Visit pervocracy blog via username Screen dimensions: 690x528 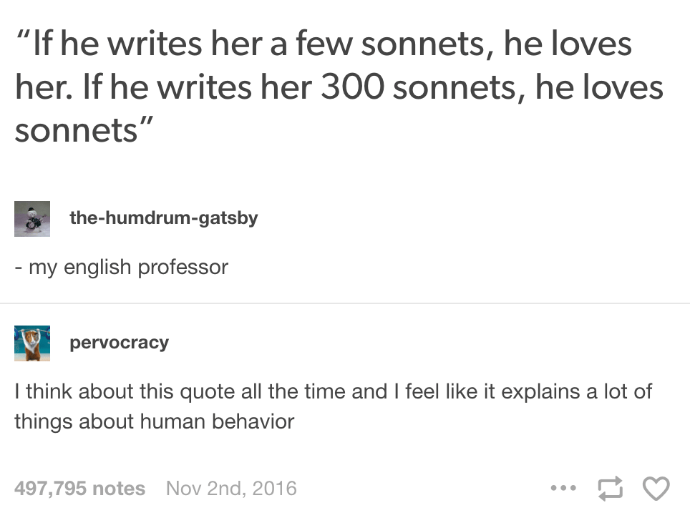click(120, 342)
